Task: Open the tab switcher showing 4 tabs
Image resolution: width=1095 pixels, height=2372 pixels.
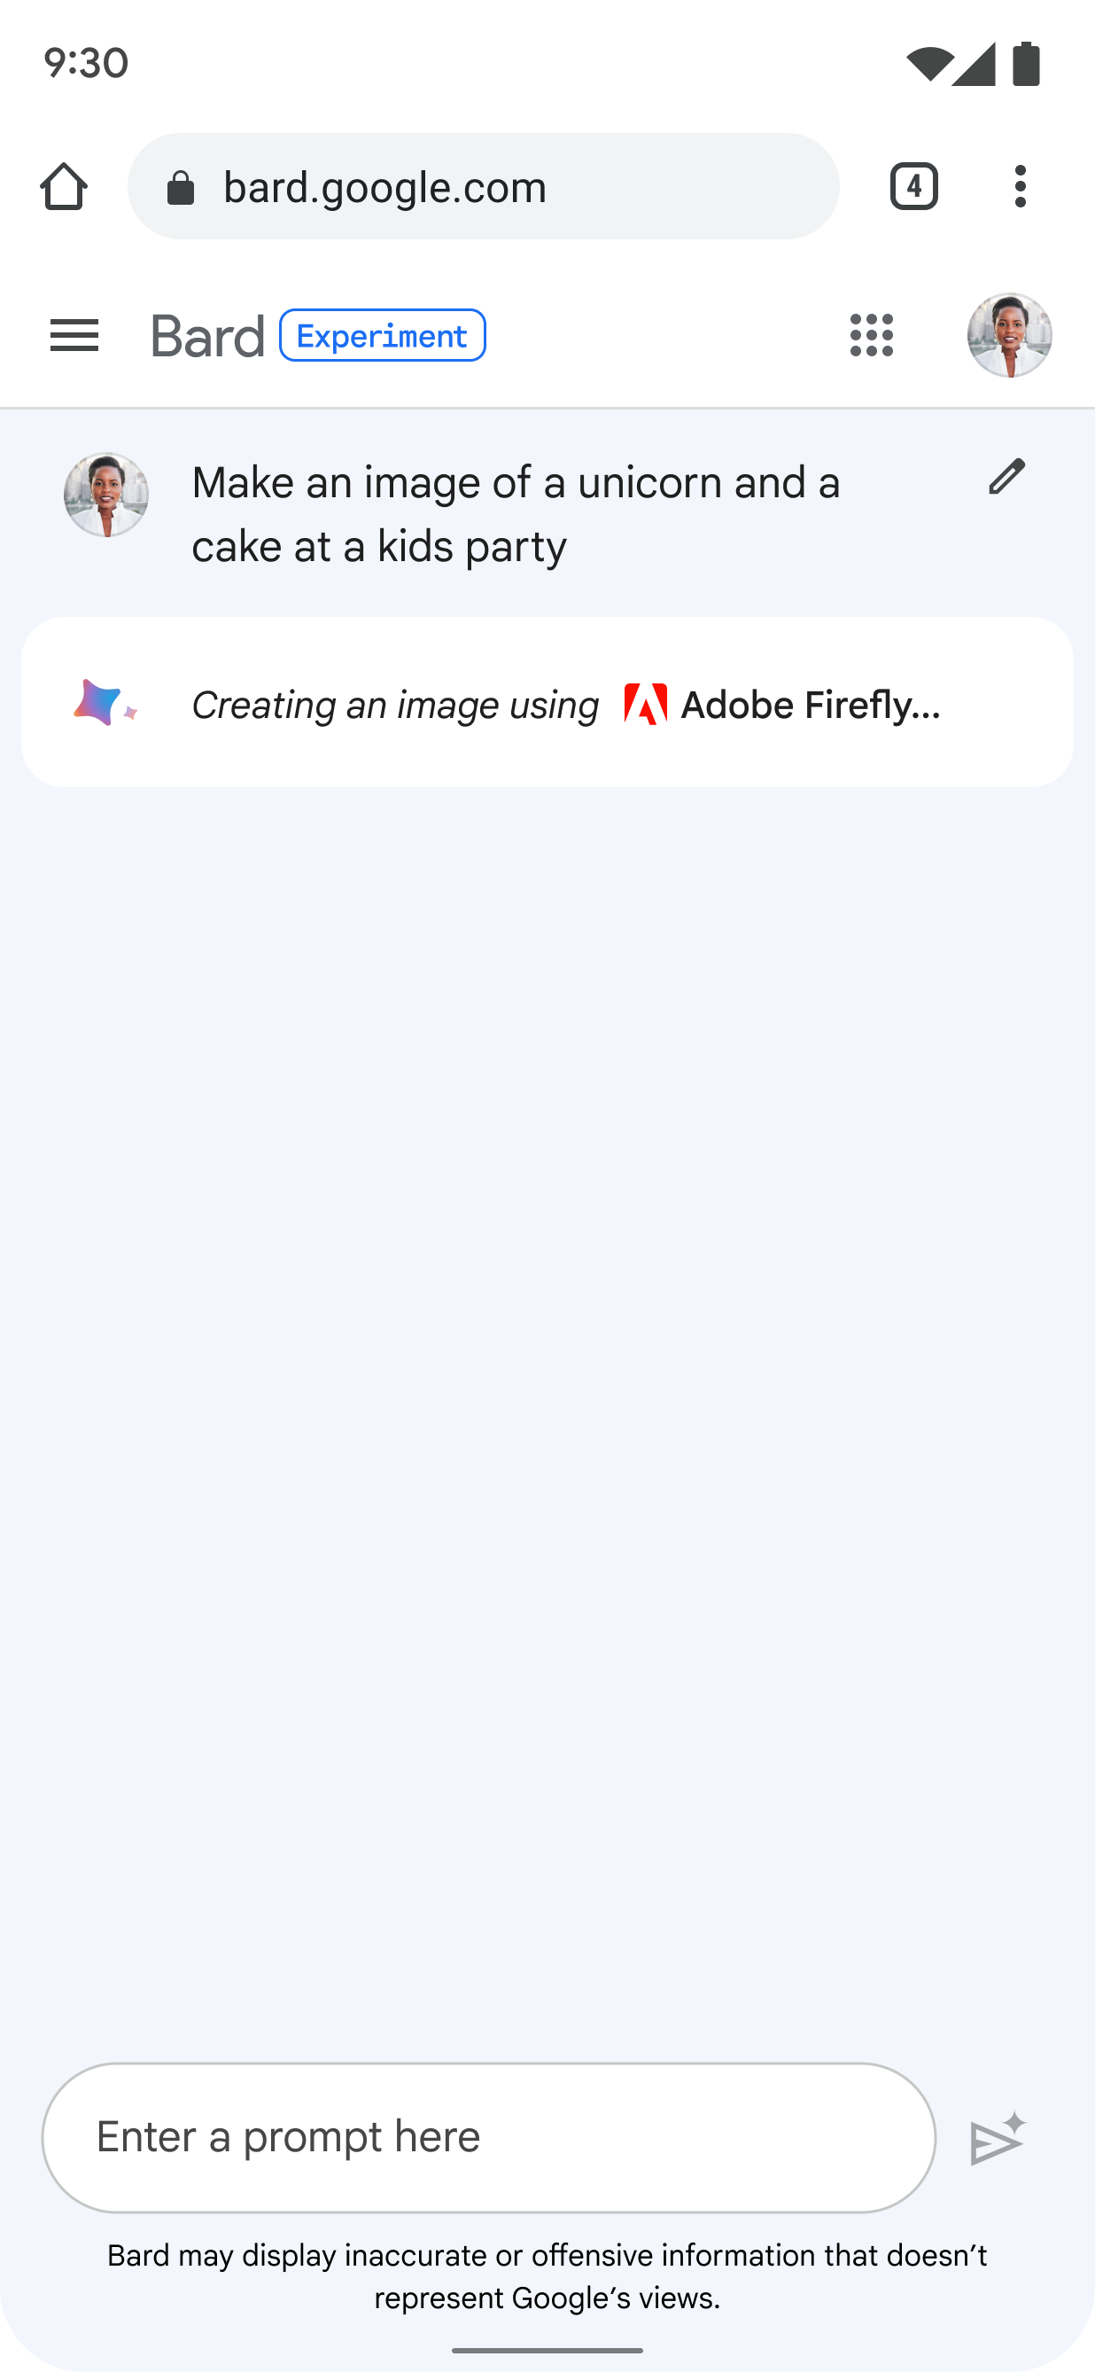Action: pos(912,187)
